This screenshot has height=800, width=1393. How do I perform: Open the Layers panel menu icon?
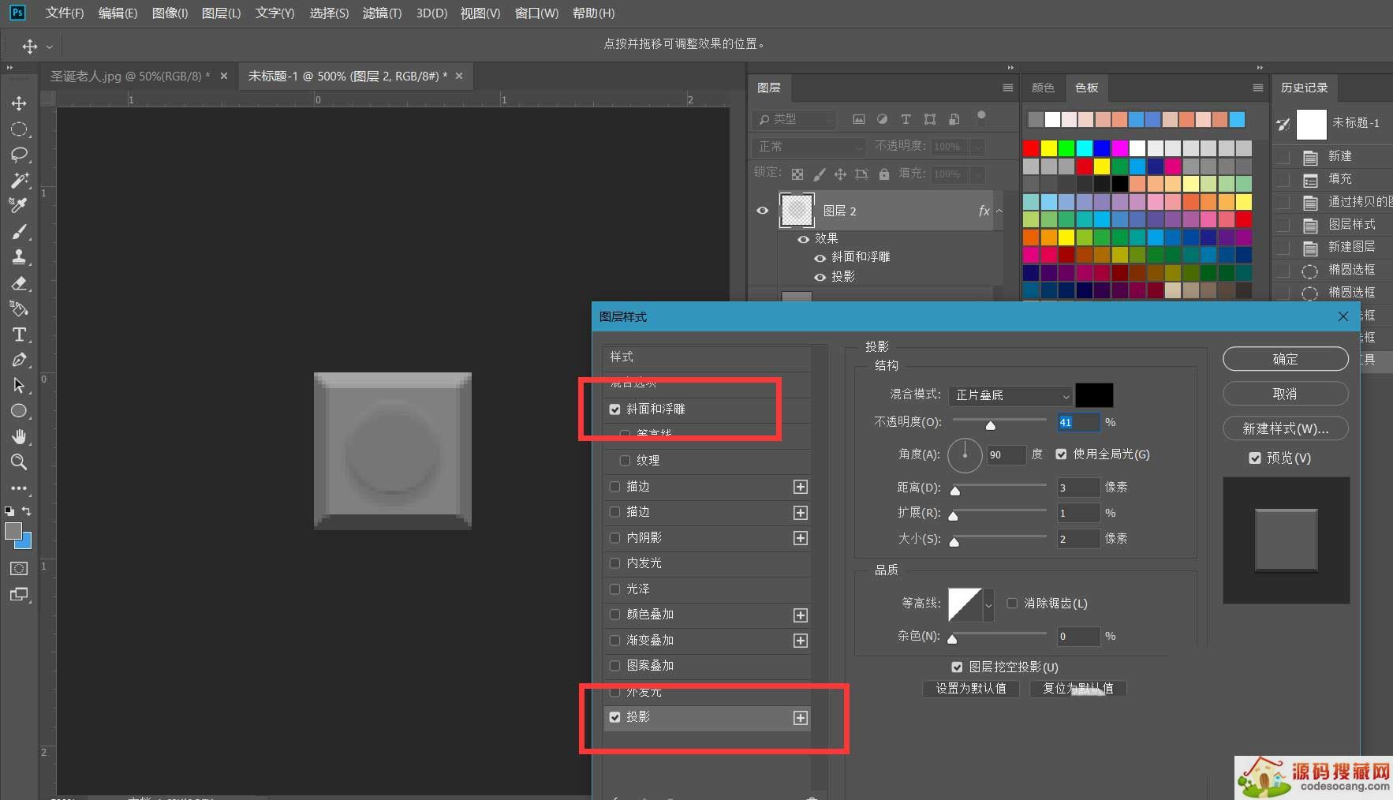point(1007,88)
